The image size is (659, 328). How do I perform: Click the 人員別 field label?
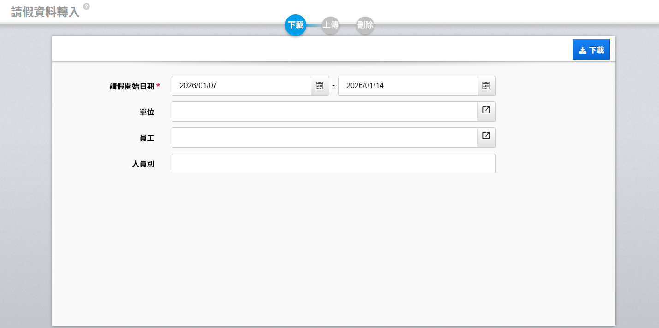pyautogui.click(x=143, y=164)
